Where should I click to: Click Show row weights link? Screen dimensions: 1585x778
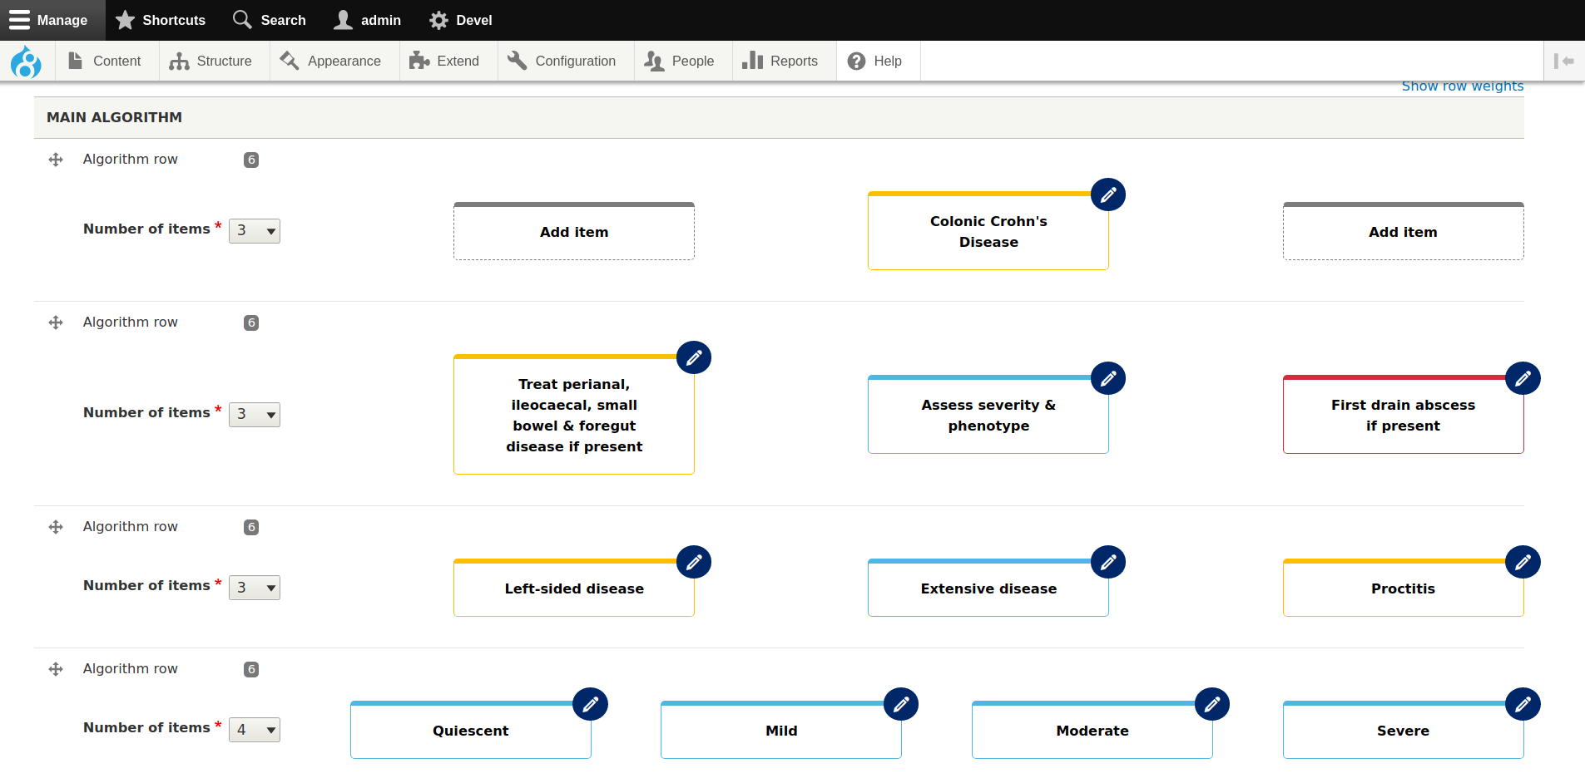pyautogui.click(x=1463, y=86)
